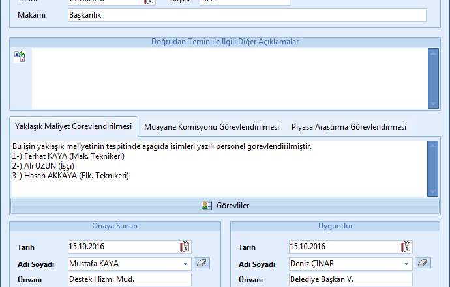
Task: Select Yaklaşık Maliyet Görevlendirilmesi tab
Action: (73, 126)
